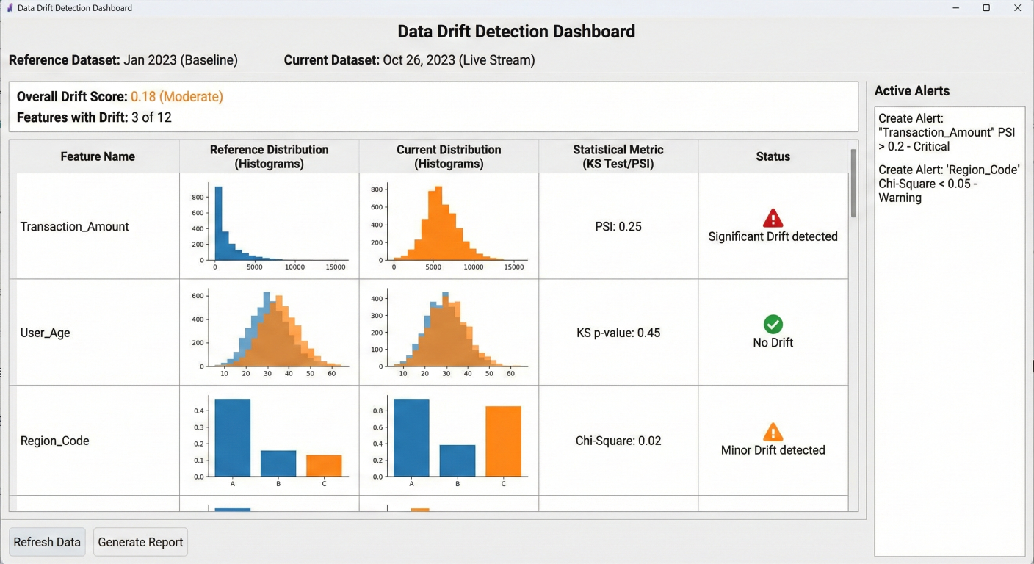The height and width of the screenshot is (564, 1034).
Task: Select the Statistical Metric column header
Action: 618,156
